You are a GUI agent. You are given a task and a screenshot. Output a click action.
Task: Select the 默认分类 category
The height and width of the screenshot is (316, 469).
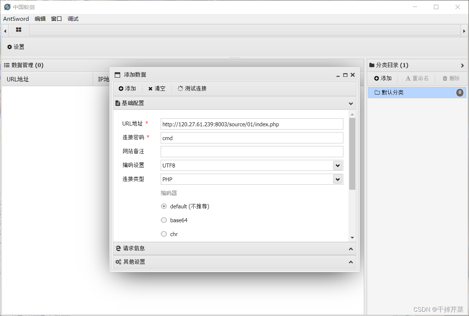pyautogui.click(x=417, y=93)
